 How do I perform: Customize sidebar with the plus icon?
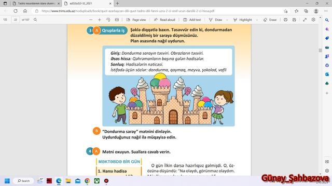point(327,93)
